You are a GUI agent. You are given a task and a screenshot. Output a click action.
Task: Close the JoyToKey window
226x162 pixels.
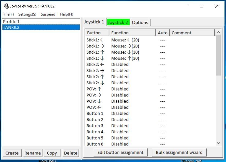coord(217,6)
